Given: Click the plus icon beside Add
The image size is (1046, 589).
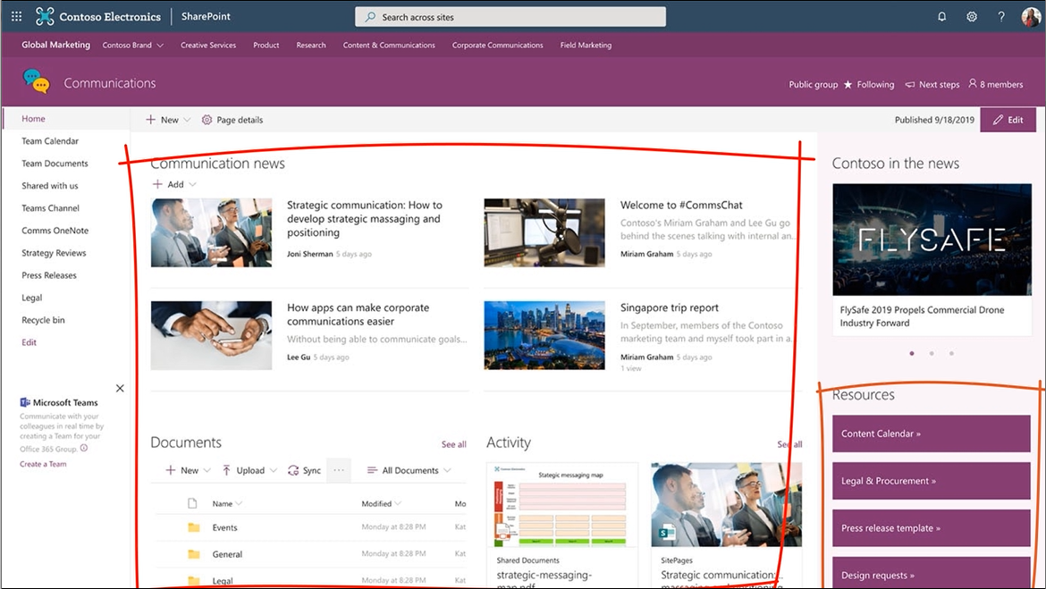Looking at the screenshot, I should pyautogui.click(x=157, y=184).
